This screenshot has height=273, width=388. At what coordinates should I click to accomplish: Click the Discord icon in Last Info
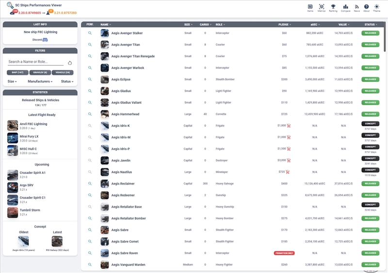click(45, 40)
